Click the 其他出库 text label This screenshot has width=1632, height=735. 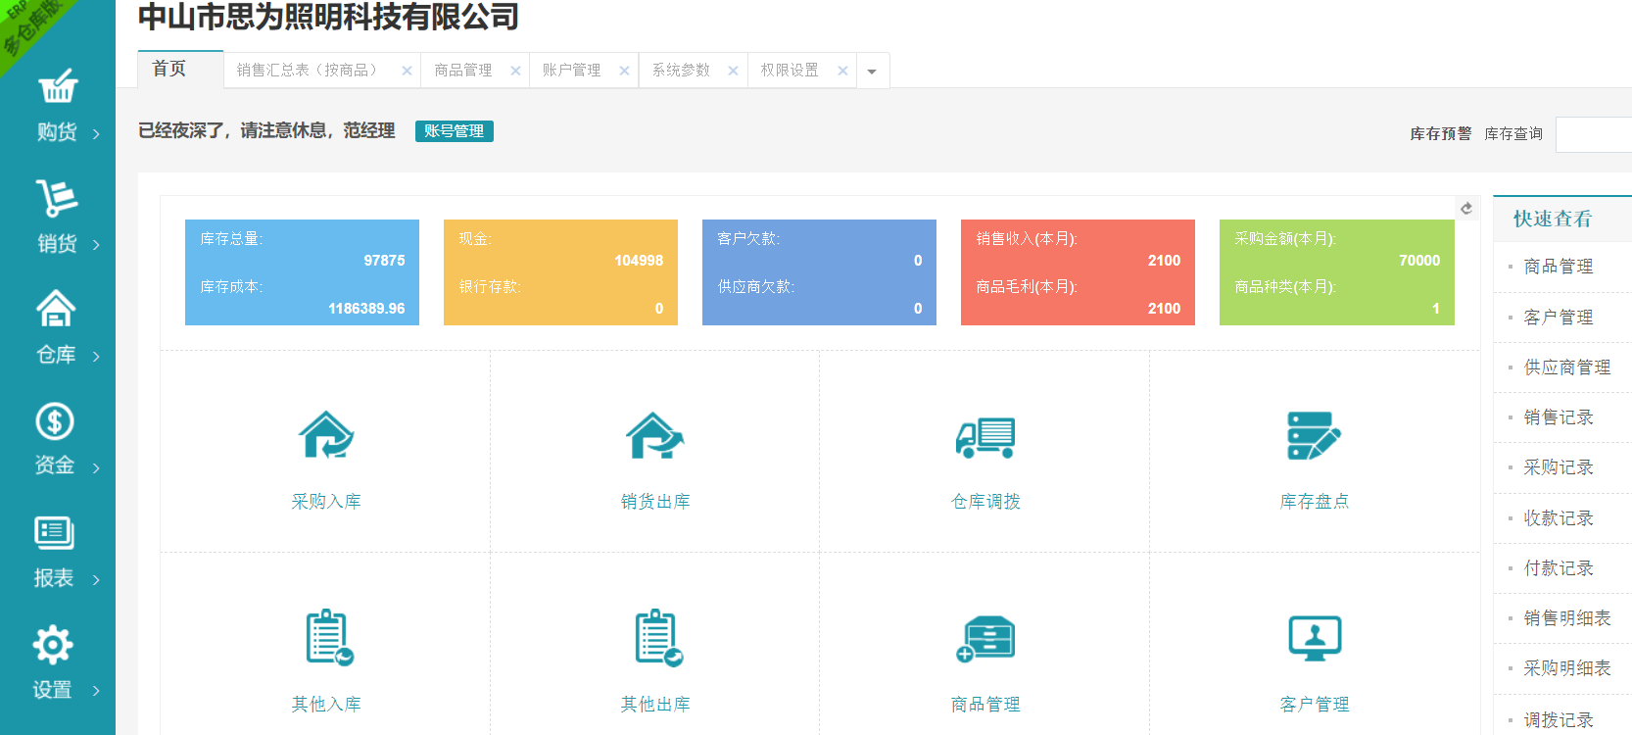click(x=655, y=705)
